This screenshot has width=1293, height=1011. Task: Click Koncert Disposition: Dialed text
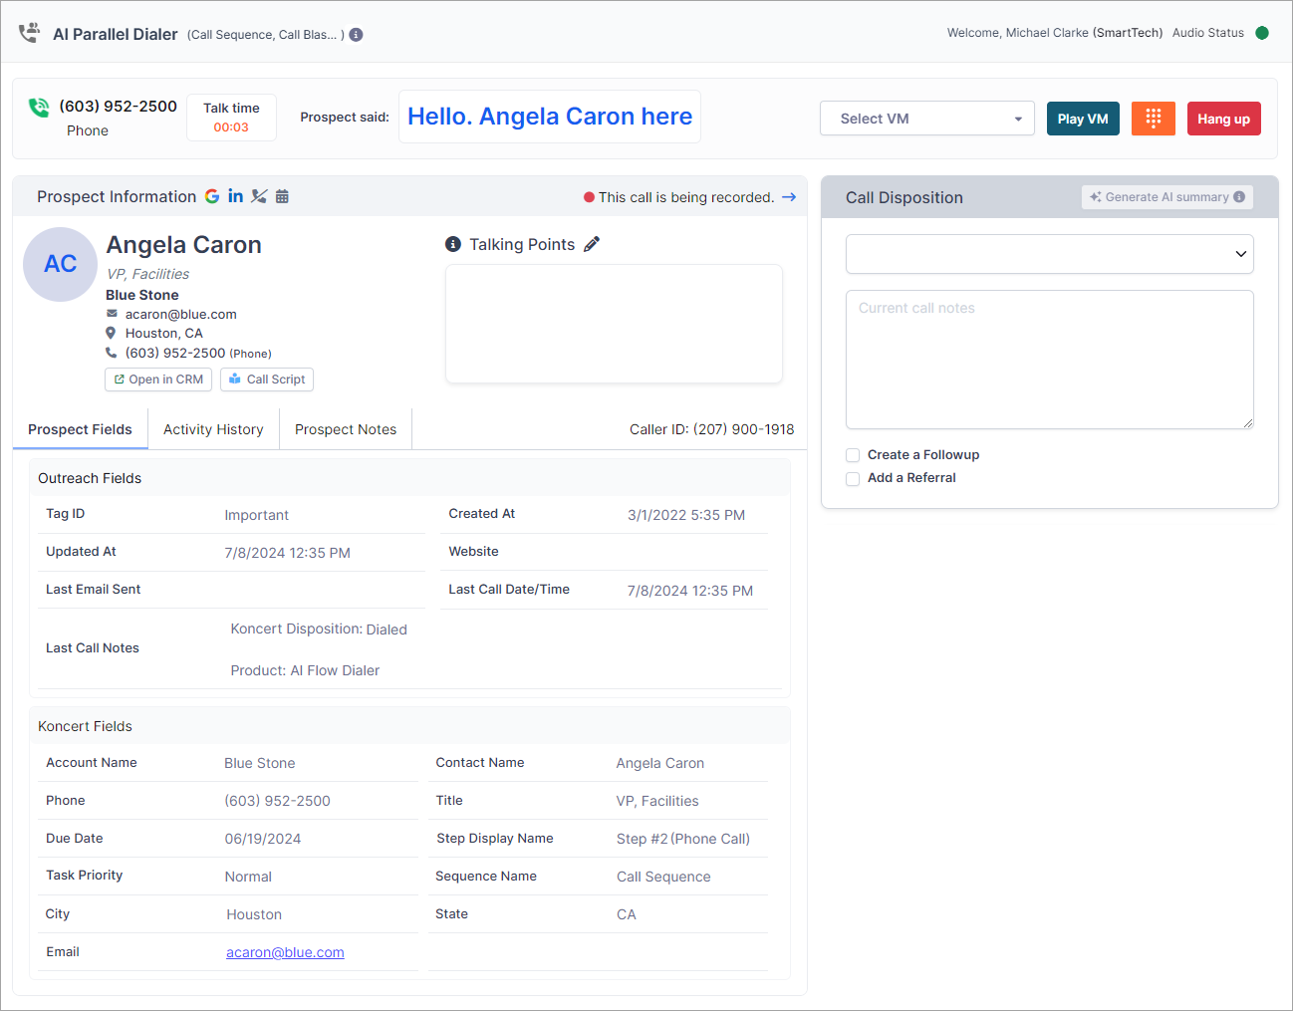tap(319, 630)
